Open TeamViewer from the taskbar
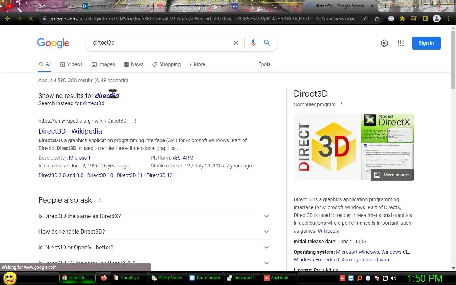 coord(205,278)
